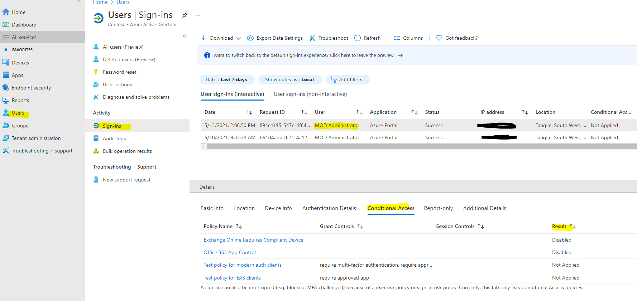Click the Reports icon in sidebar

pos(6,100)
